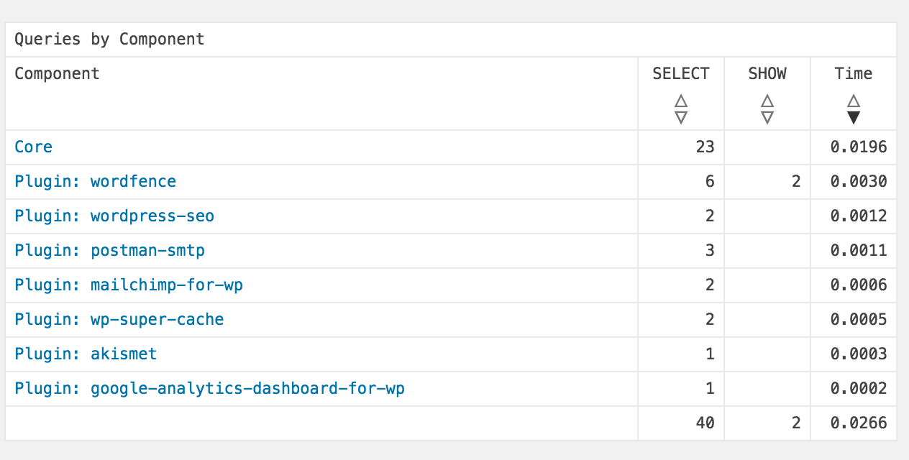Open Plugin: postman-smtp link
The height and width of the screenshot is (460, 909).
coord(110,251)
